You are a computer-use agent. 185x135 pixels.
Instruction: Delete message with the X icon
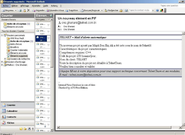click(28, 11)
